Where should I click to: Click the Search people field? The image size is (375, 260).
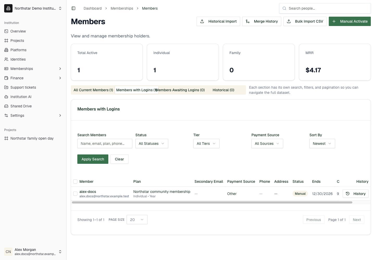(x=325, y=8)
